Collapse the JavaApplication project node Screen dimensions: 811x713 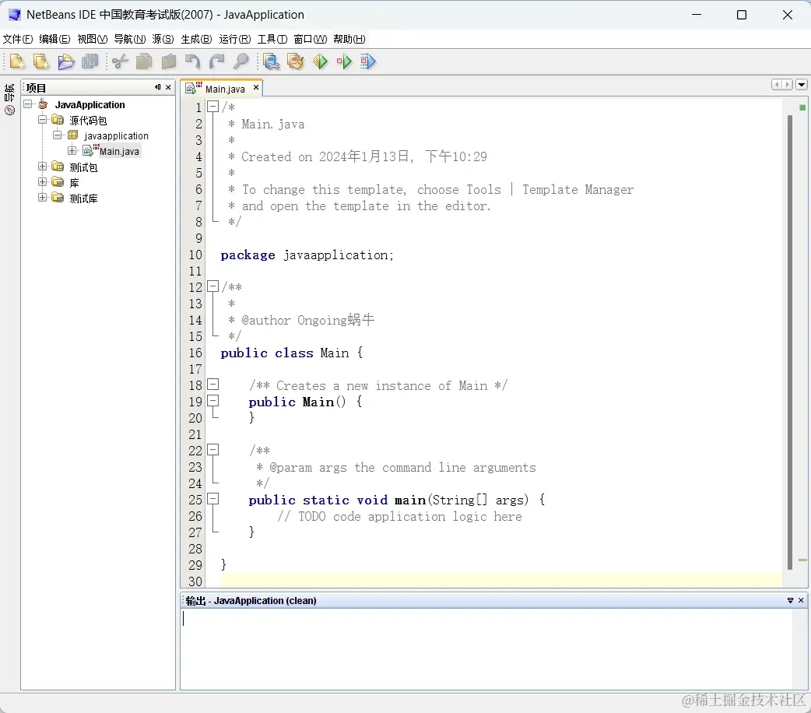coord(28,104)
